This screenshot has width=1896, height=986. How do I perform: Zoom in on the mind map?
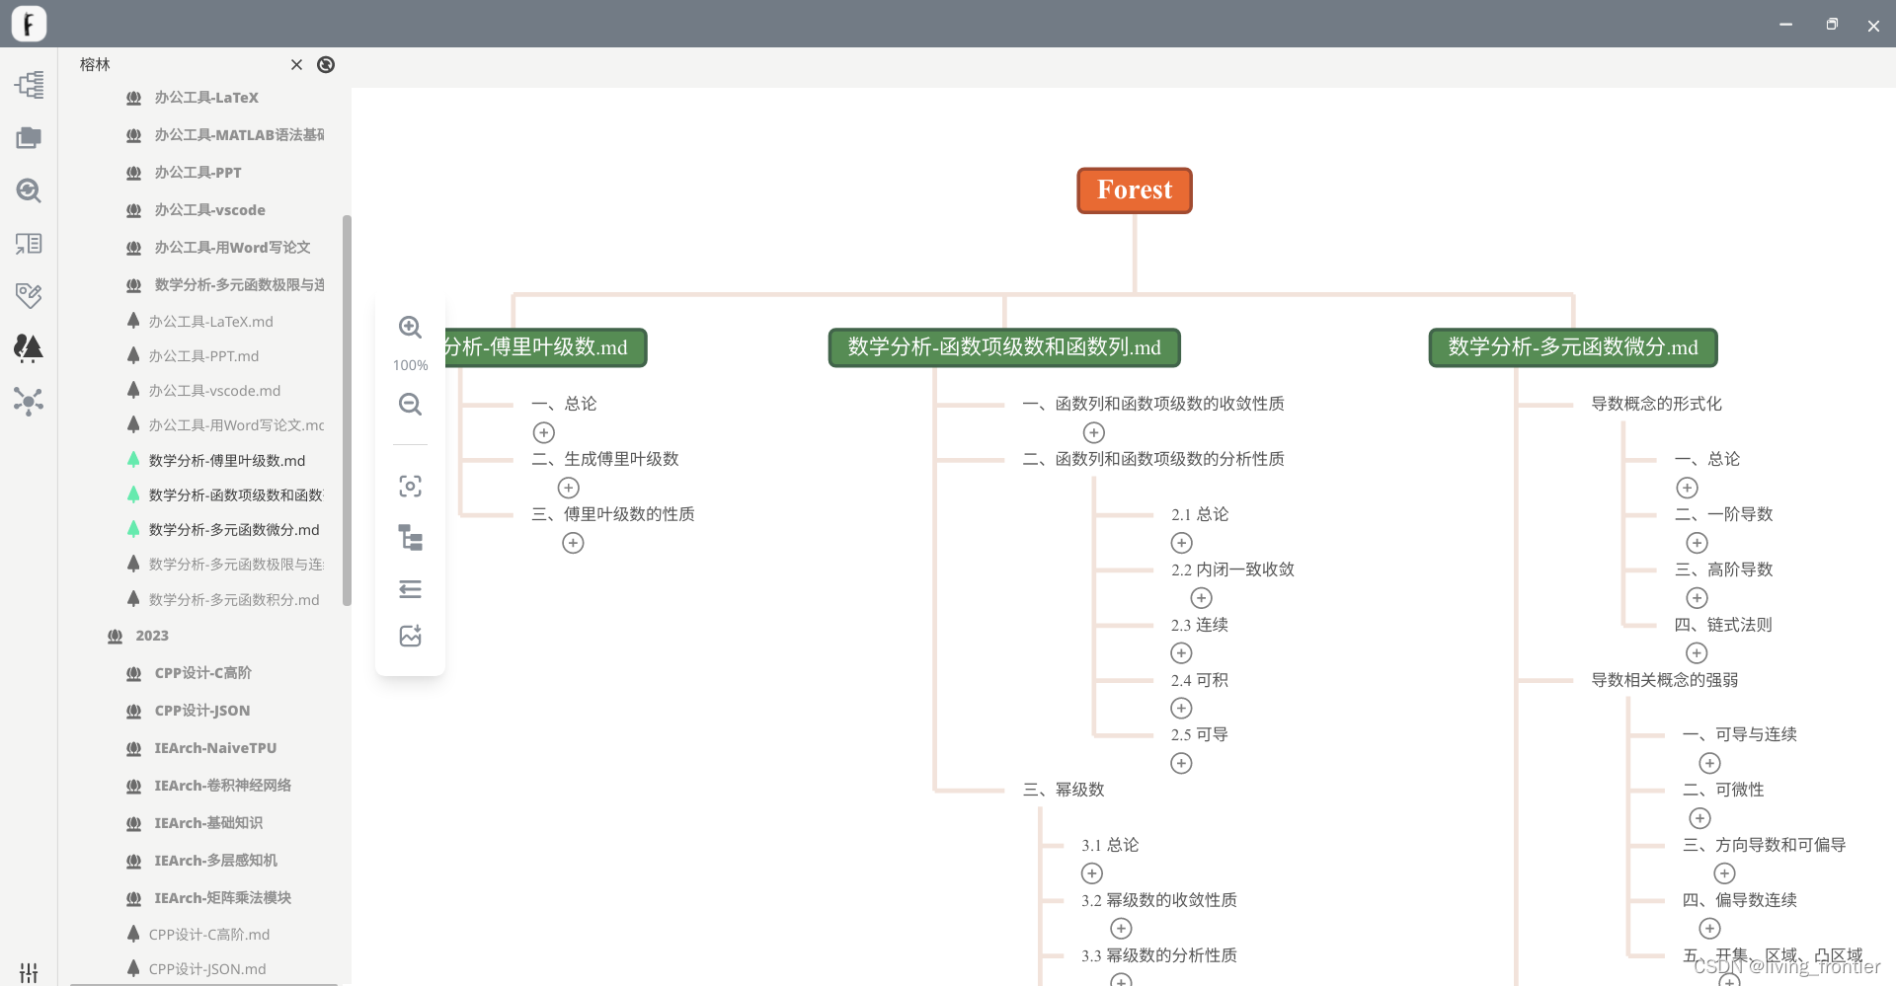[410, 328]
